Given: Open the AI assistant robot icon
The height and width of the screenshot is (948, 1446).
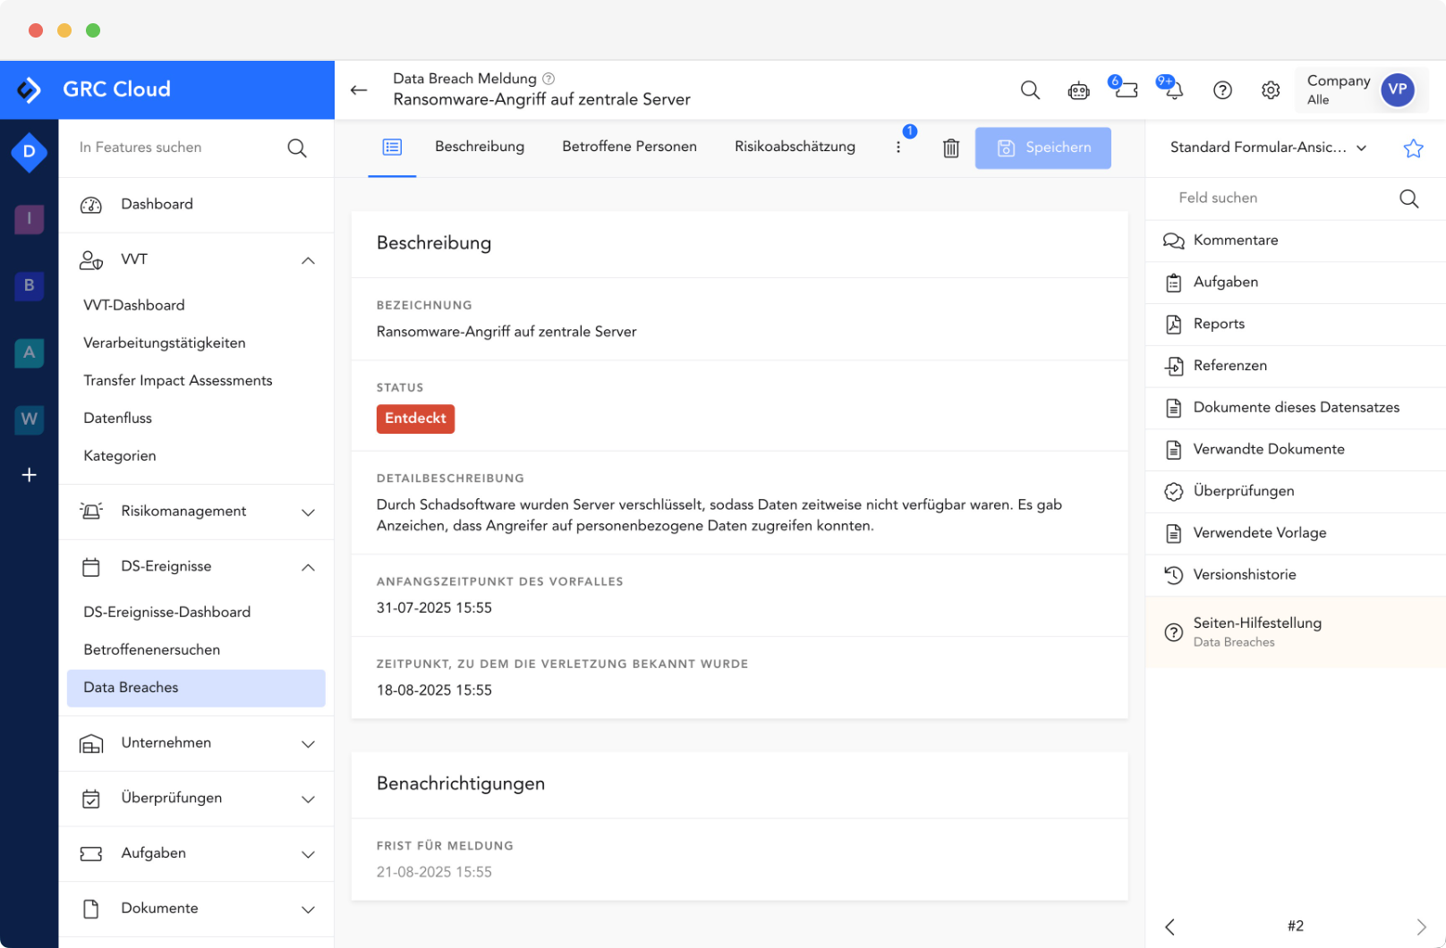Looking at the screenshot, I should click(1078, 89).
